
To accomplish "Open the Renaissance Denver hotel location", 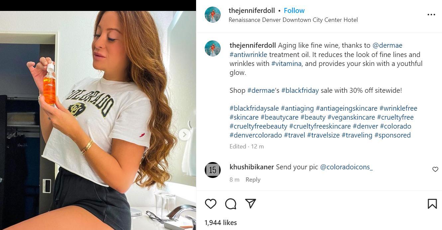I will [293, 20].
